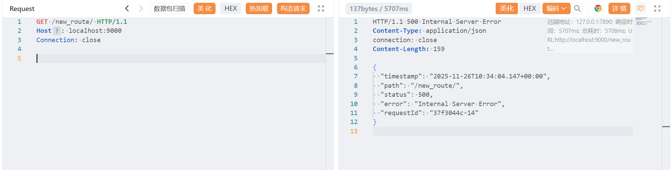Expand the Request panel to fullscreen
Viewport: 672px width, 170px height.
pyautogui.click(x=321, y=9)
